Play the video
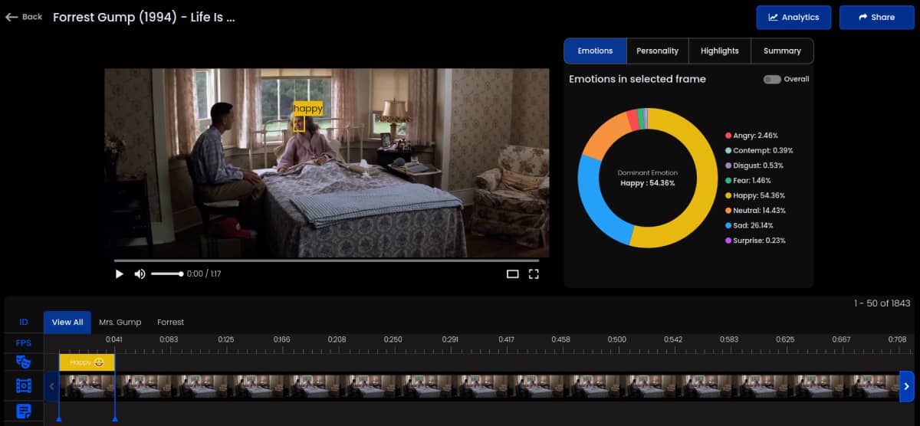 119,274
